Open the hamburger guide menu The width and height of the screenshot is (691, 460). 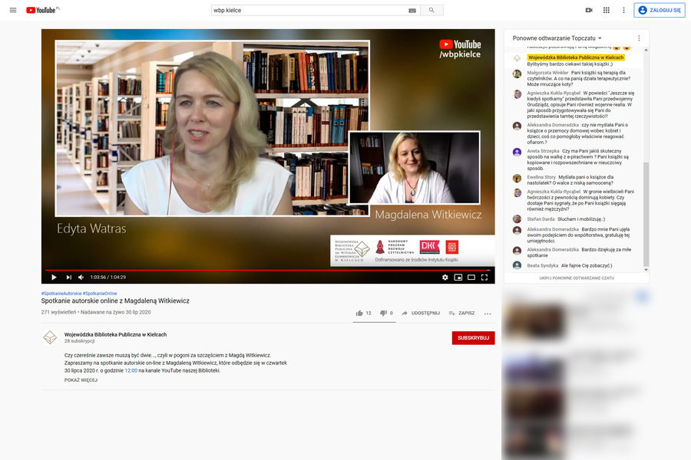tap(12, 10)
